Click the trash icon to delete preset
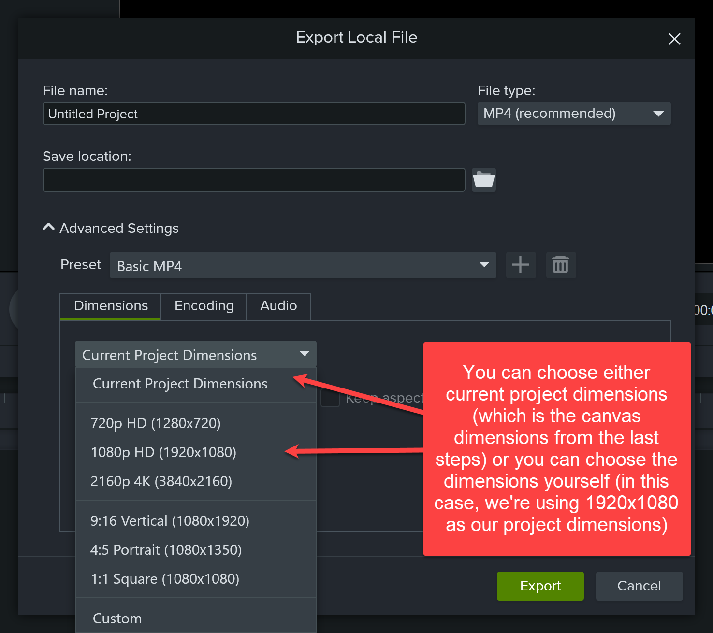Image resolution: width=713 pixels, height=633 pixels. 561,265
